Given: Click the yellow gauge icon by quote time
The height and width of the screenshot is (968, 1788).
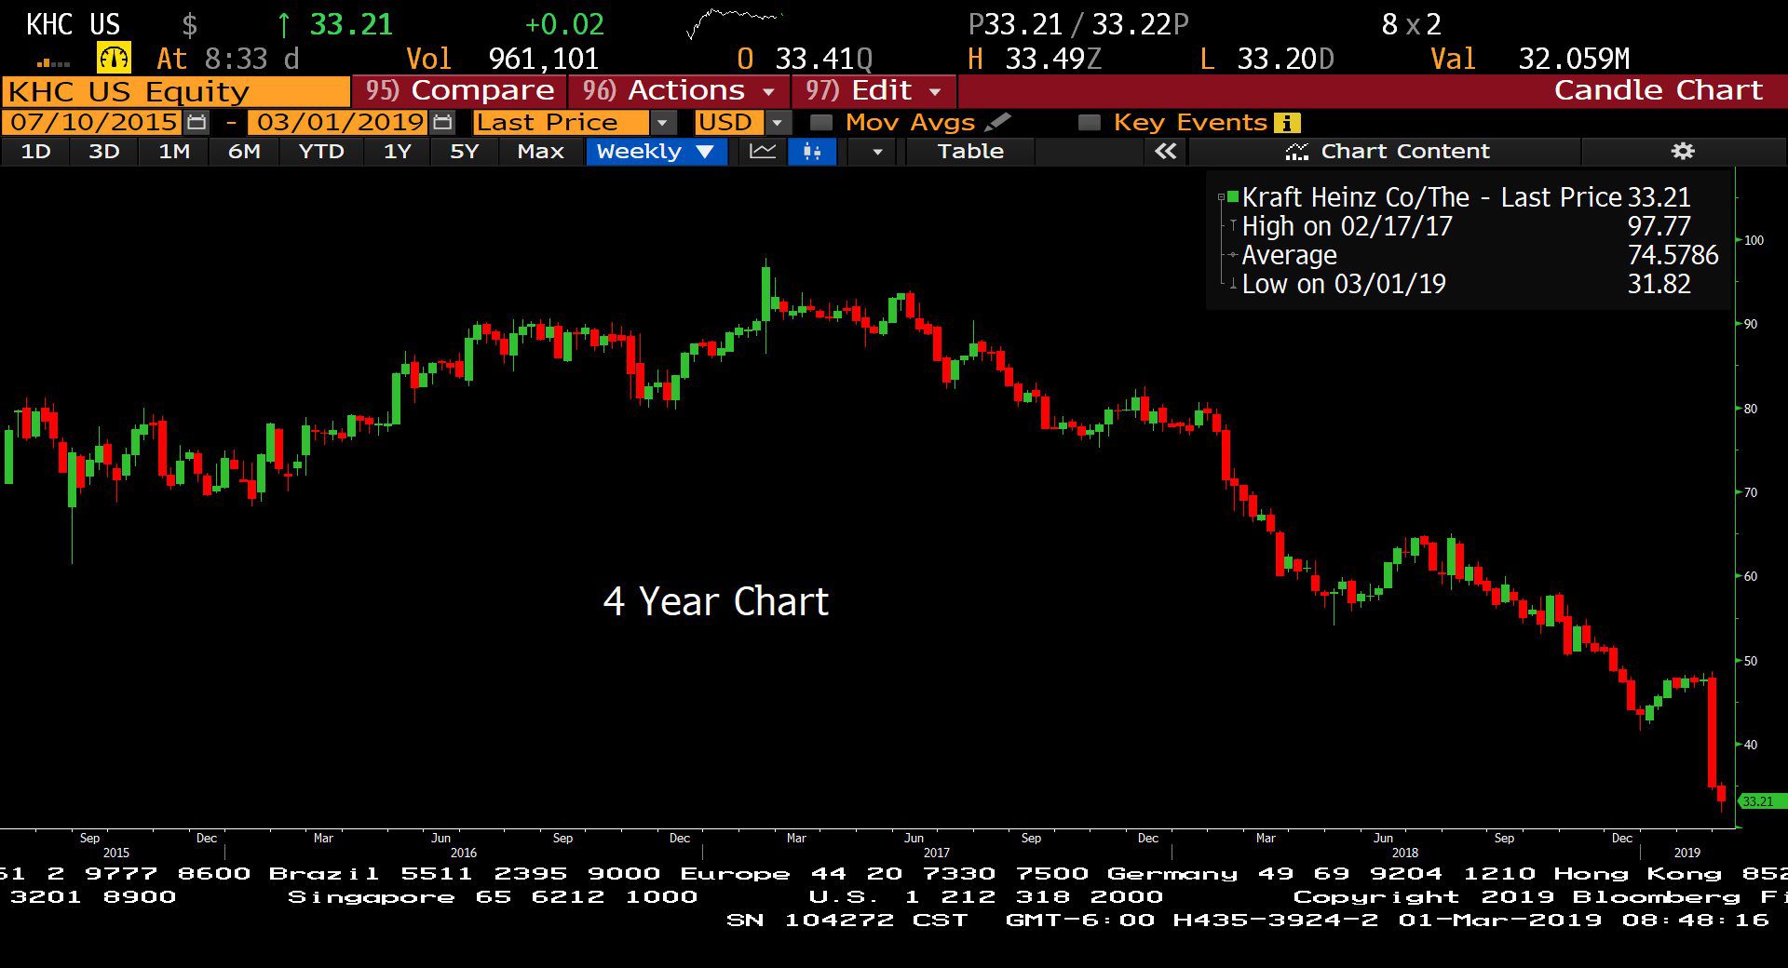Looking at the screenshot, I should [114, 59].
